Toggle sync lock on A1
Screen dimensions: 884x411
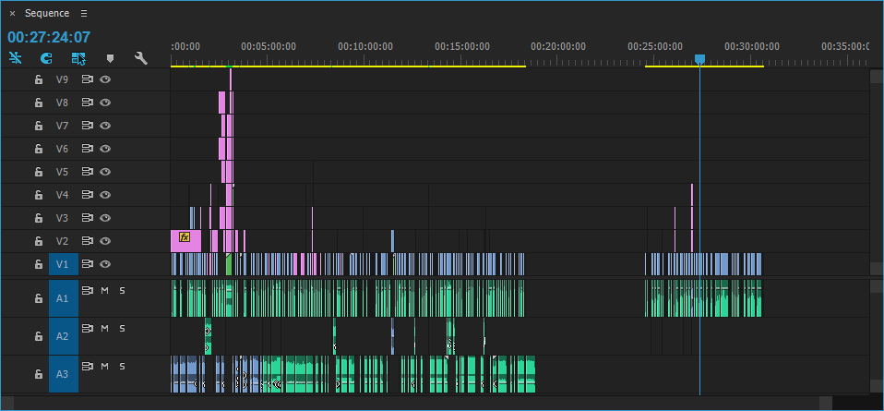87,290
